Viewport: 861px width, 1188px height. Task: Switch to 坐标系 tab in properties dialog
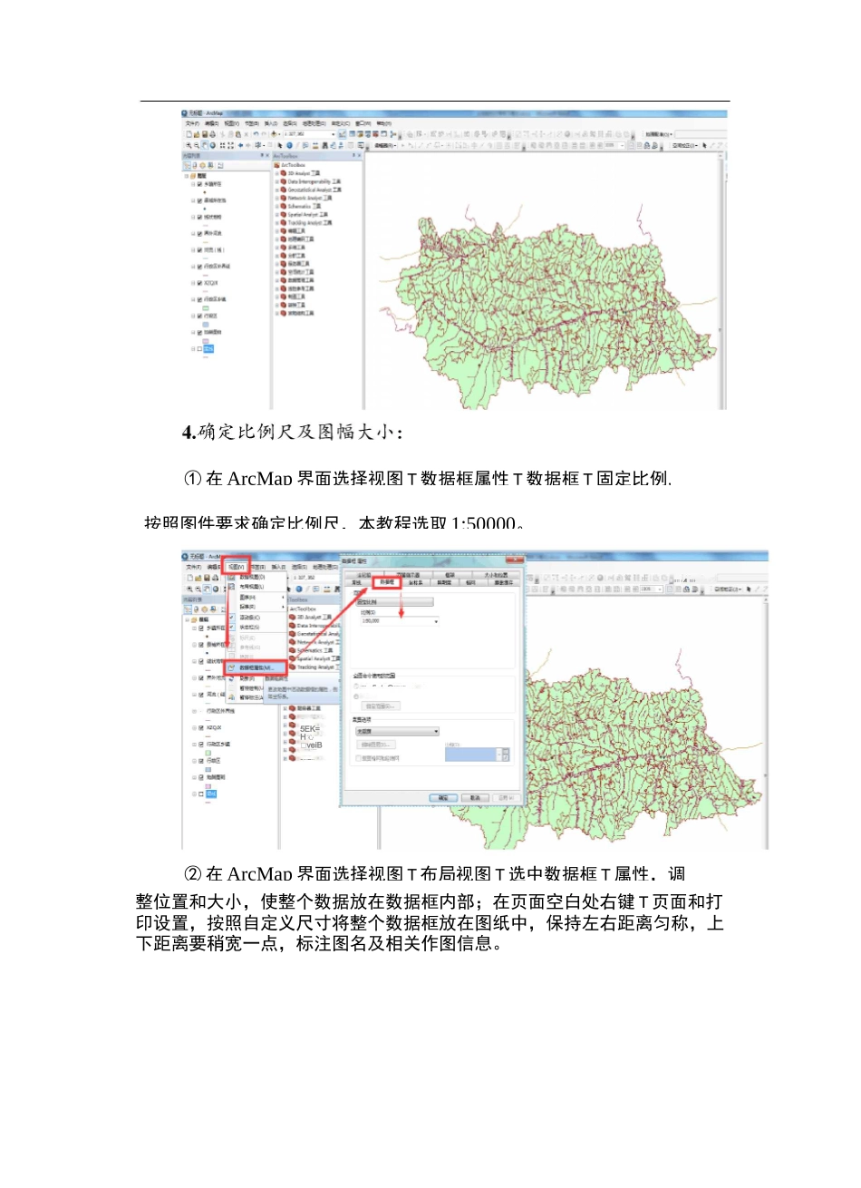click(x=416, y=582)
